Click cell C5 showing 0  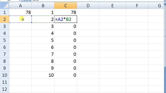pyautogui.click(x=66, y=40)
